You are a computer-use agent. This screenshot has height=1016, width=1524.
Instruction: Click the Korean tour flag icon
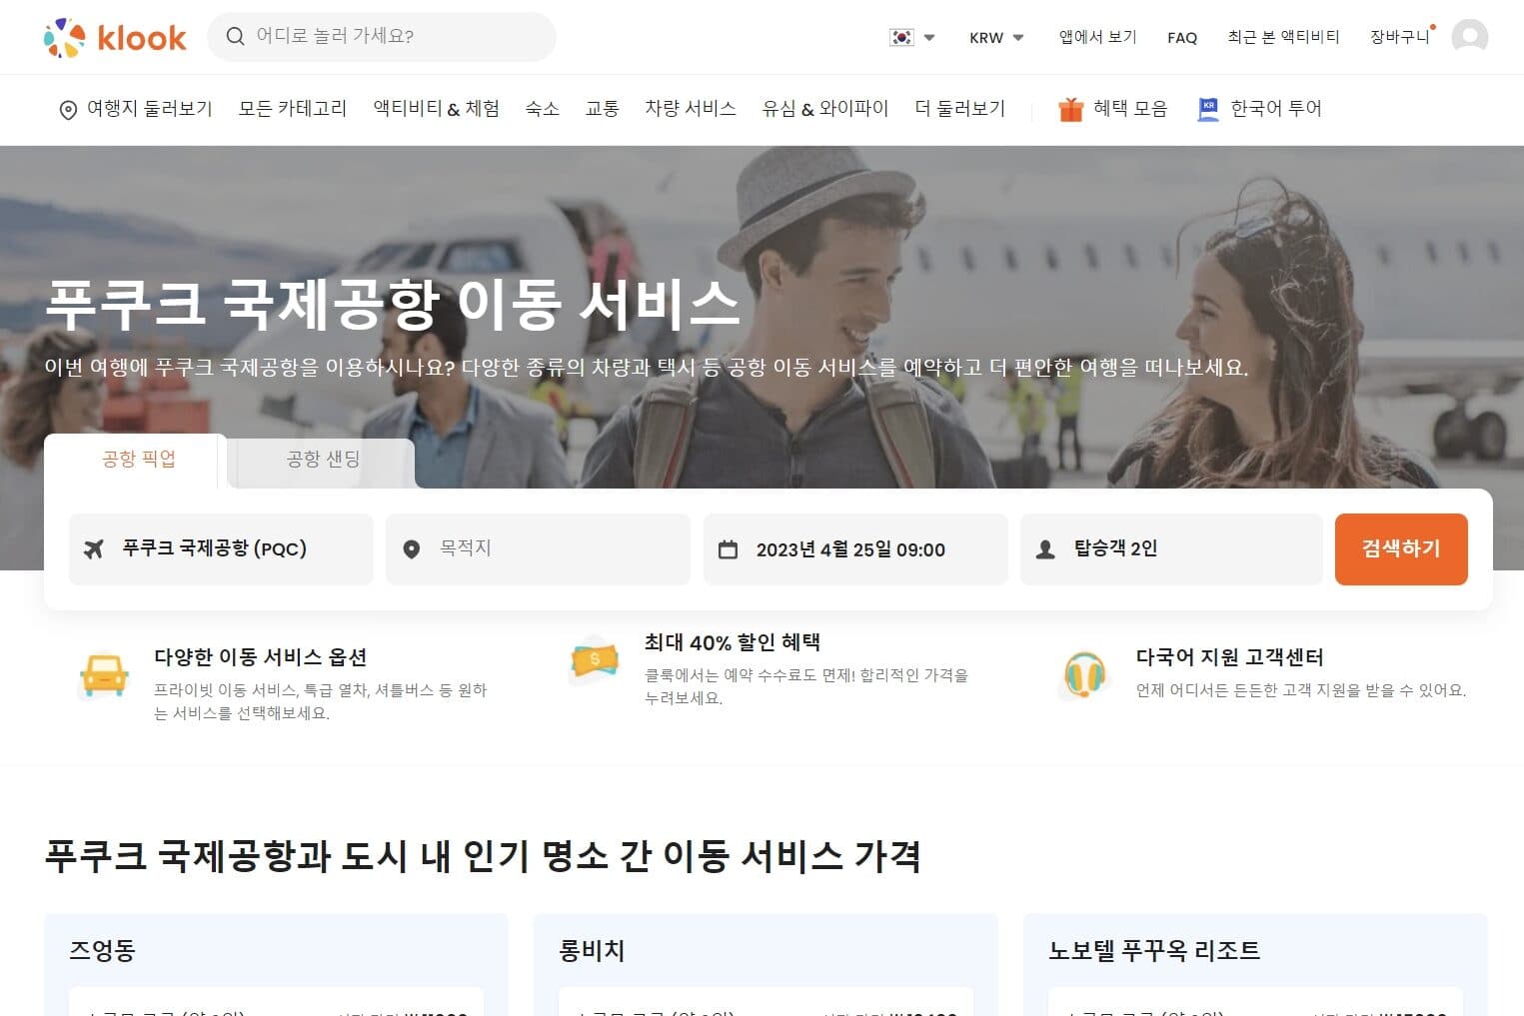(1208, 109)
